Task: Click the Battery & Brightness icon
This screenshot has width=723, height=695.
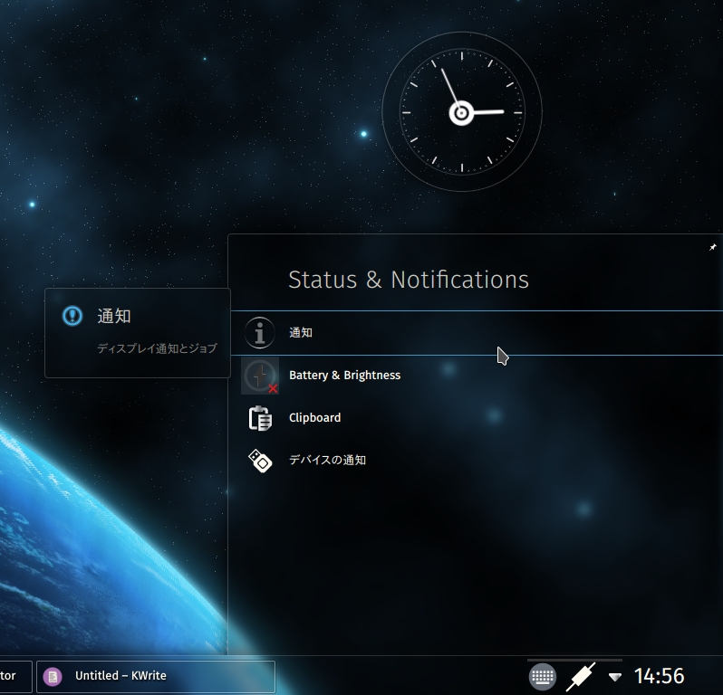Action: [x=260, y=376]
